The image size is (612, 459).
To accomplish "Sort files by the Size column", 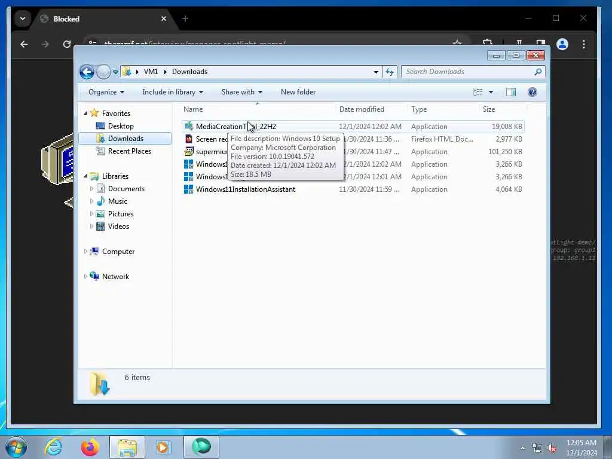I will tap(503, 109).
